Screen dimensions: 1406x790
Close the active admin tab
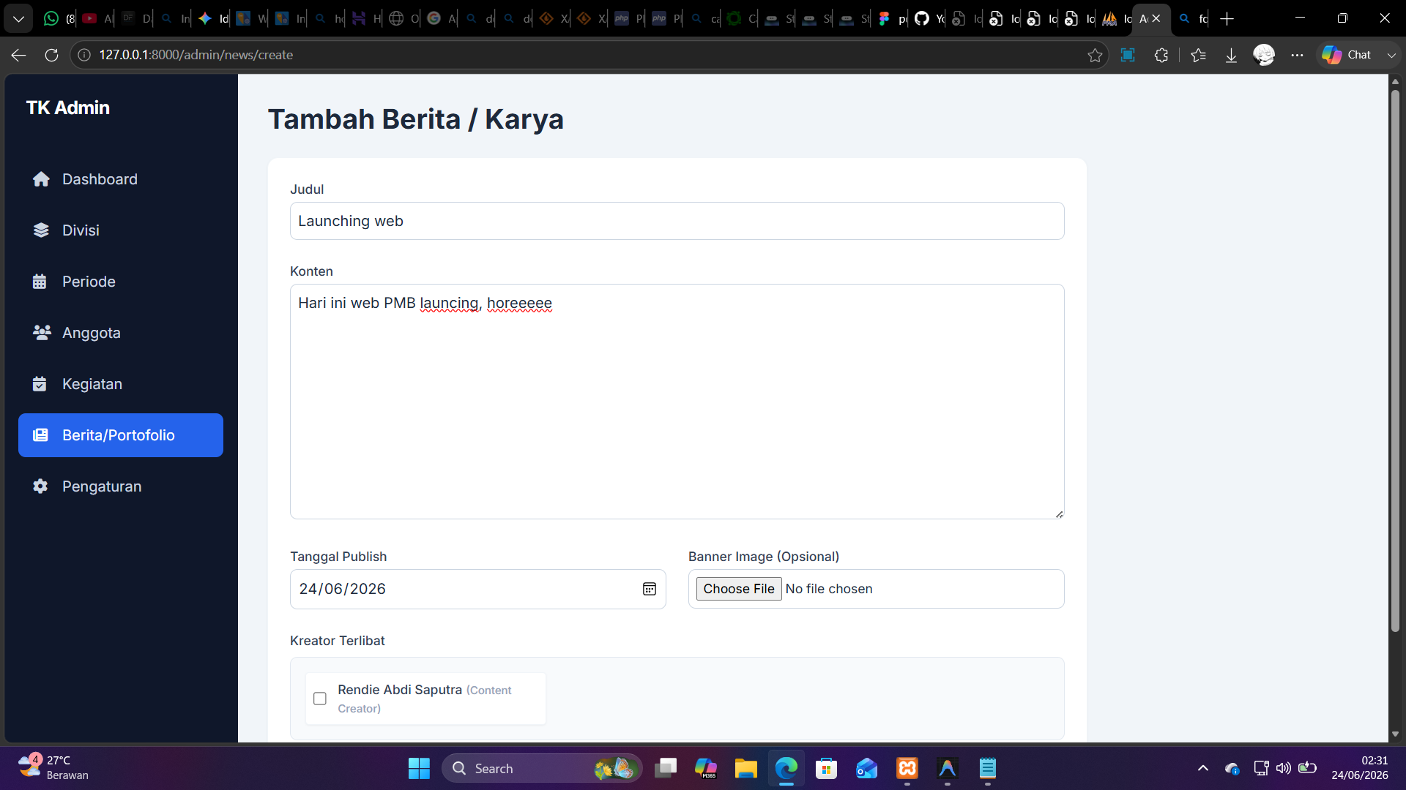1156,18
